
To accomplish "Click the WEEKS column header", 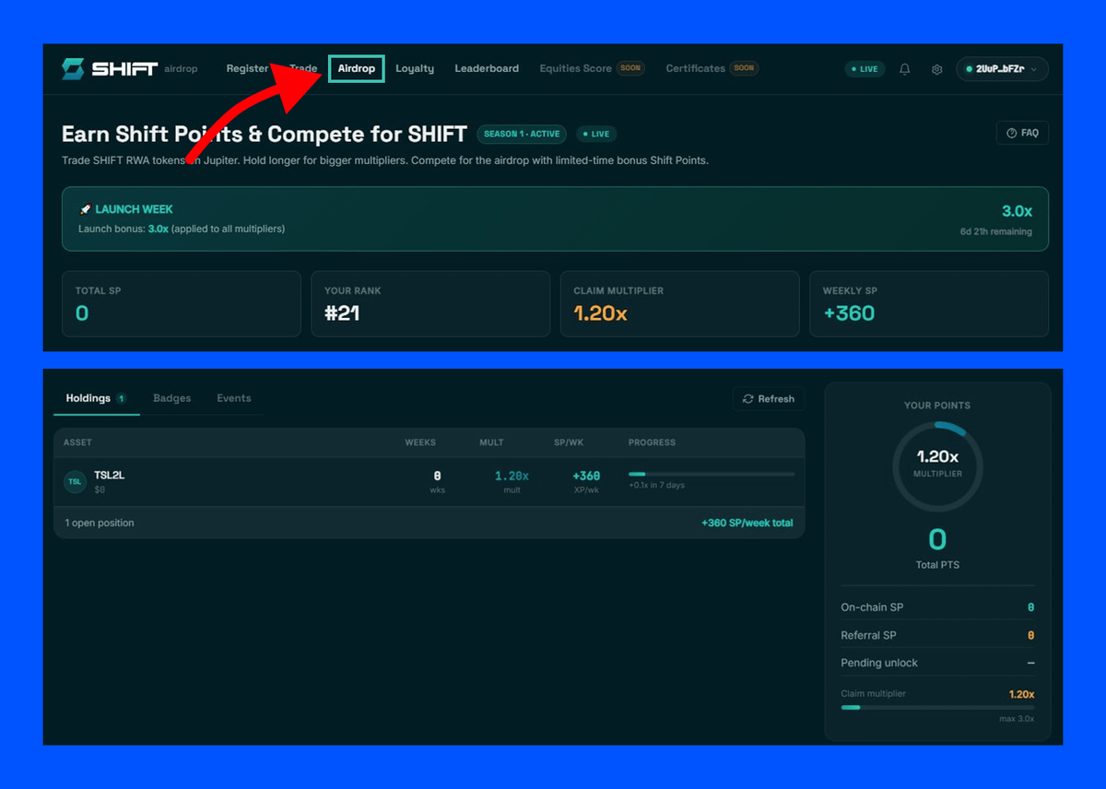I will pyautogui.click(x=420, y=442).
